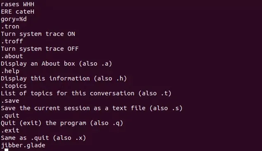Click "Quit (exit) the program" line
Viewport: 262px width, 151px height.
point(62,123)
